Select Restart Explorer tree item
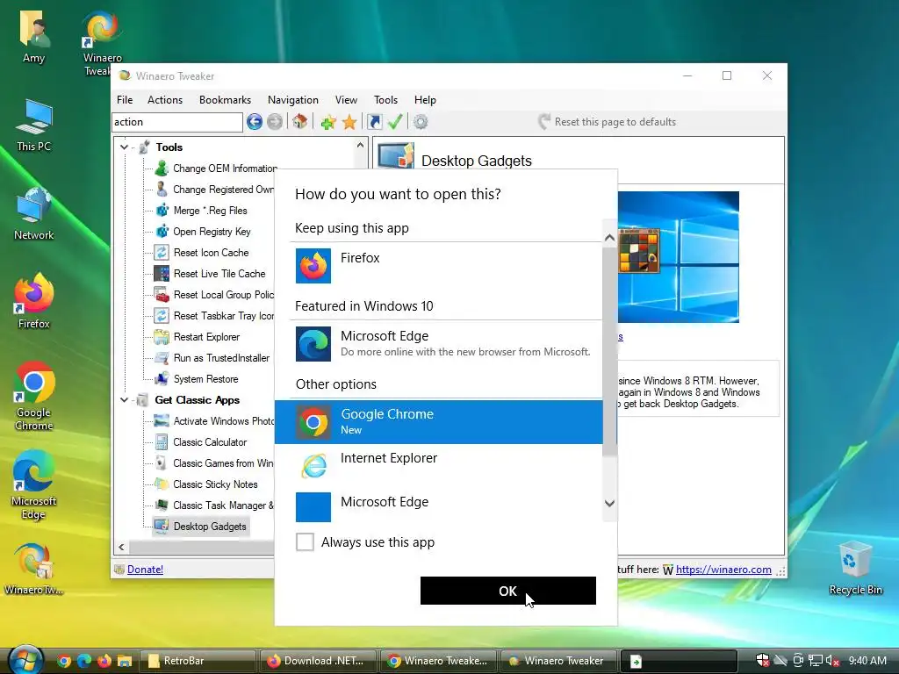 pos(198,337)
